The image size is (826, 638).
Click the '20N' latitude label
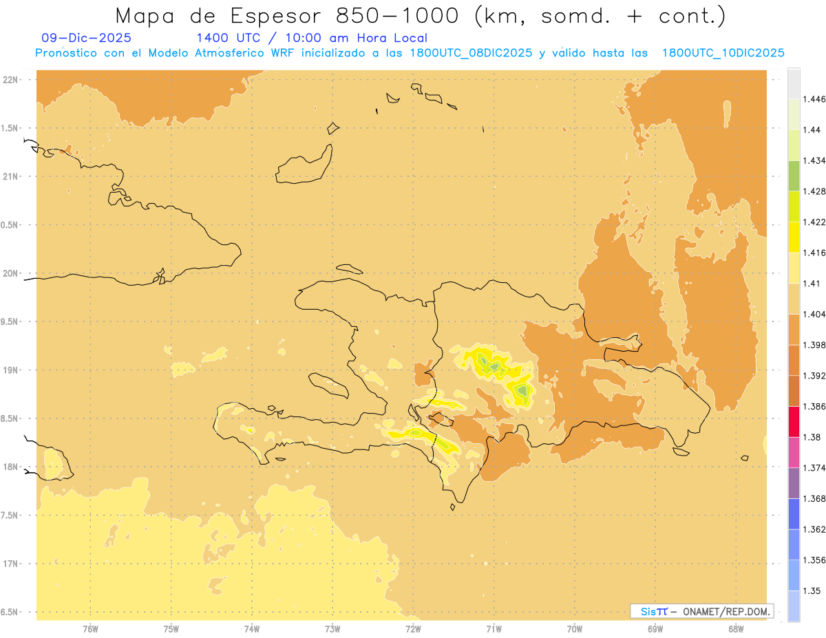coord(11,273)
